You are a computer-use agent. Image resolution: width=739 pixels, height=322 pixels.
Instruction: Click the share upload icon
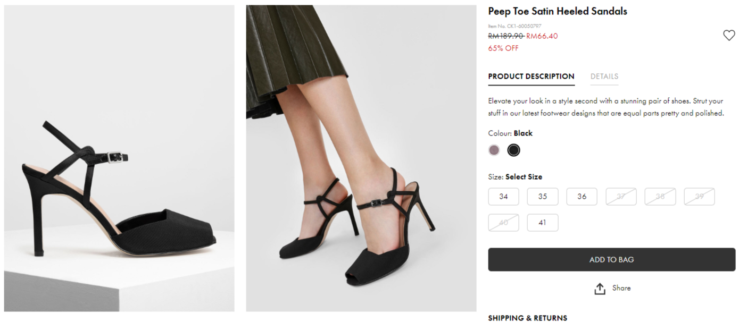tap(600, 289)
